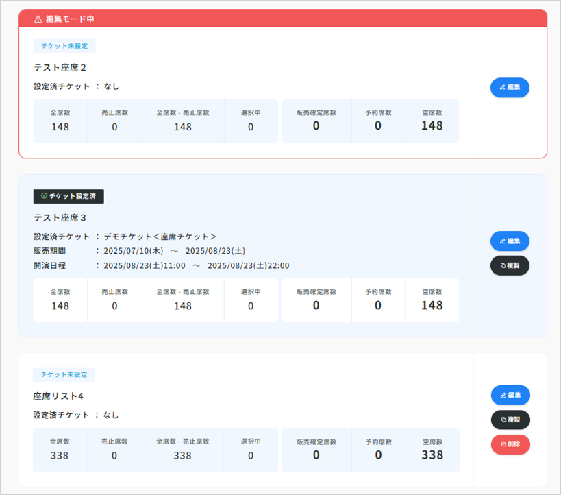561x495 pixels.
Task: Click the copy icon on 座席リスト4's 複製 button
Action: [x=503, y=420]
